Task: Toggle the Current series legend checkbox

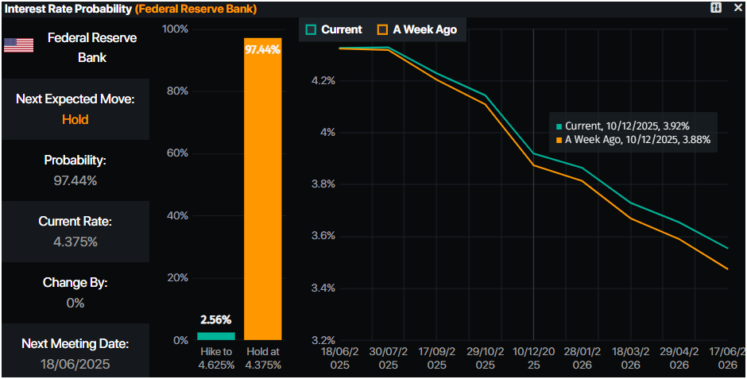Action: [x=312, y=29]
